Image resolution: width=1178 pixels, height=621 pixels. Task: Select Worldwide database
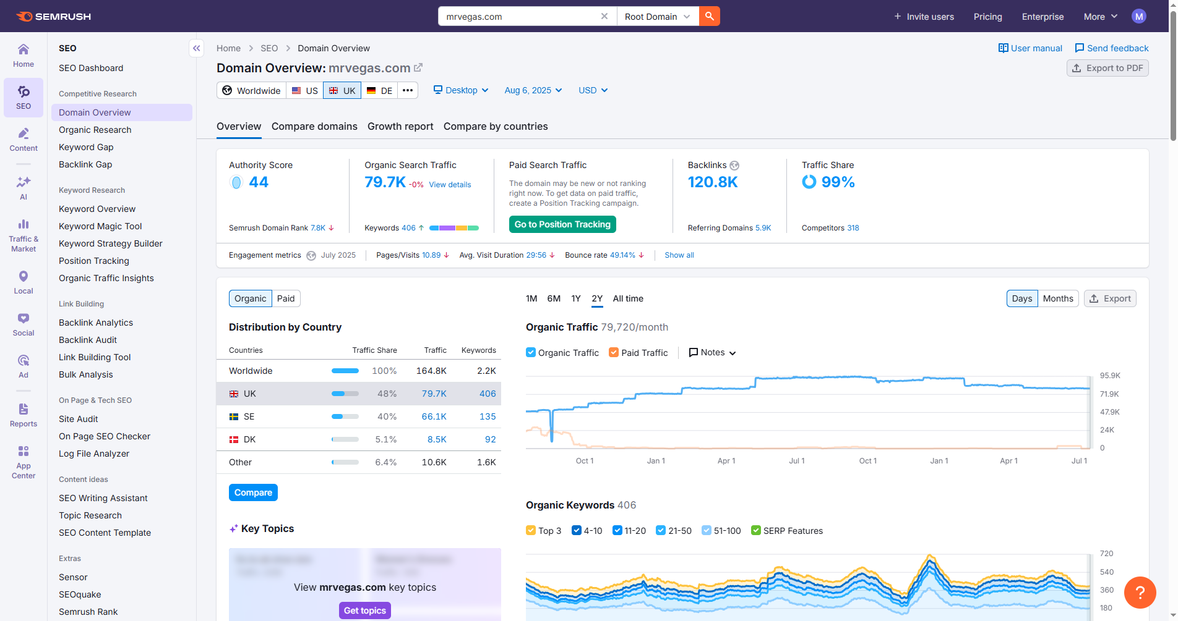pyautogui.click(x=251, y=90)
